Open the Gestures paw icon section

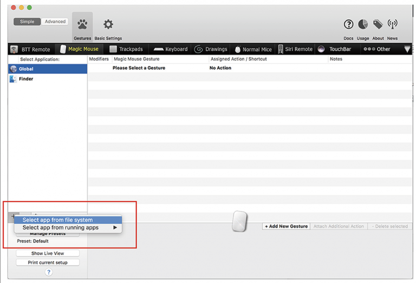[x=82, y=27]
